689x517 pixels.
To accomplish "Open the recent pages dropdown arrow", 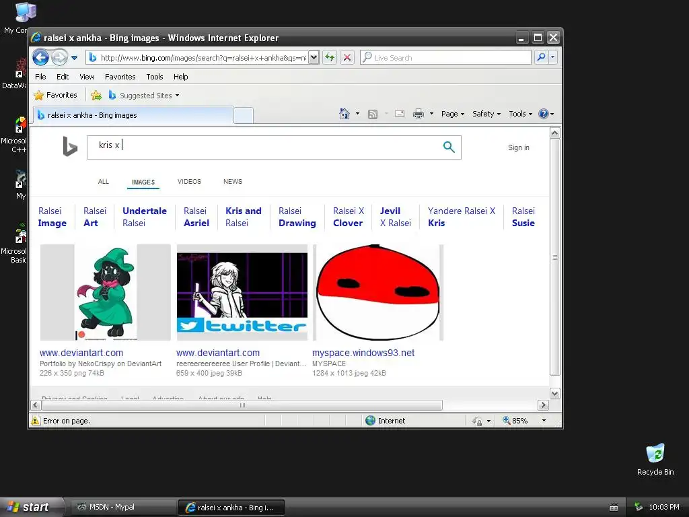I will point(74,58).
